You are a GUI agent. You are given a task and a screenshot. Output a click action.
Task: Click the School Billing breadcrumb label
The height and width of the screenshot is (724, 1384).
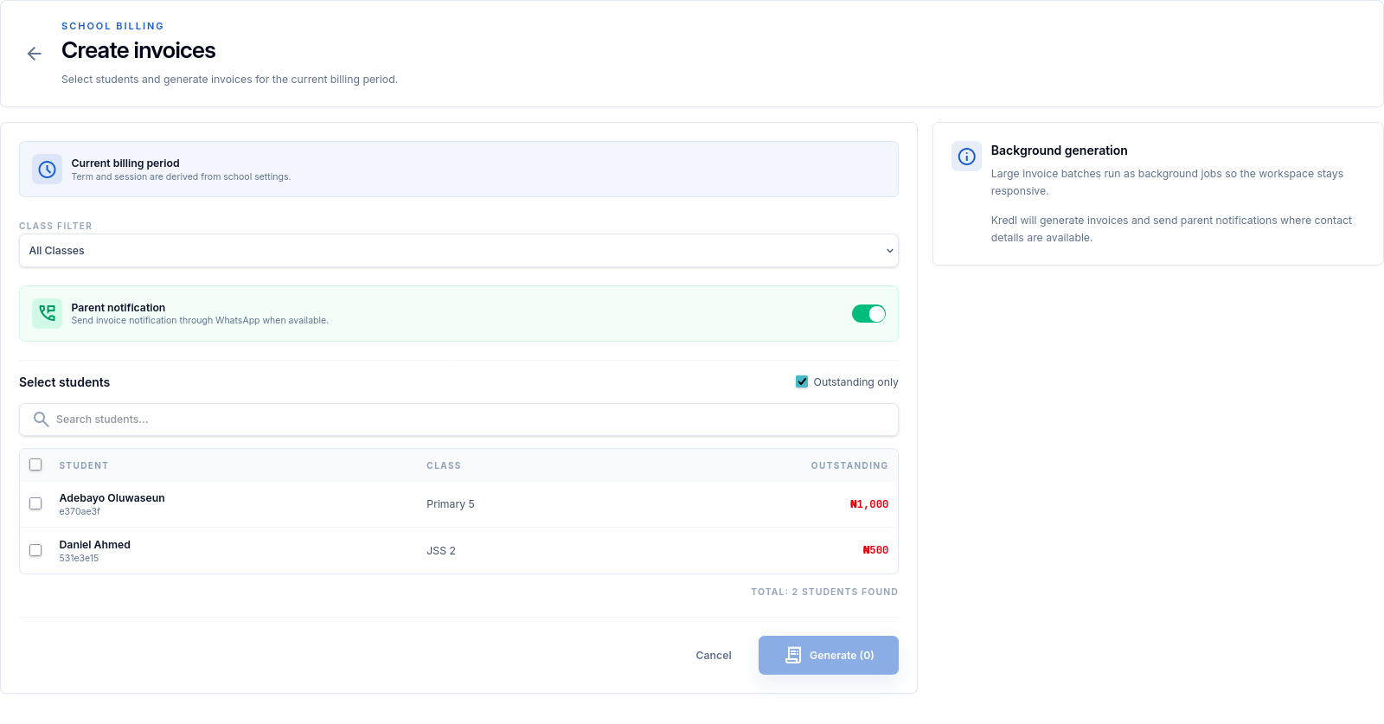112,26
